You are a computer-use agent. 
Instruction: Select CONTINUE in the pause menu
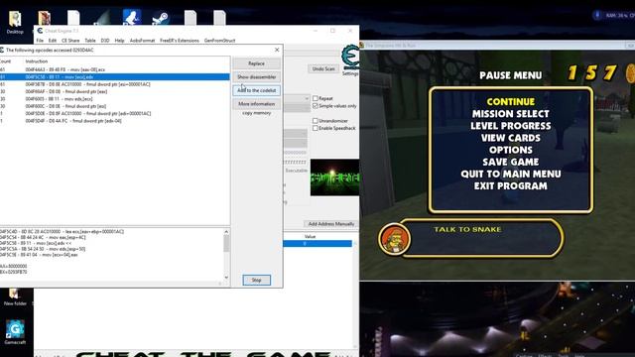tap(511, 101)
